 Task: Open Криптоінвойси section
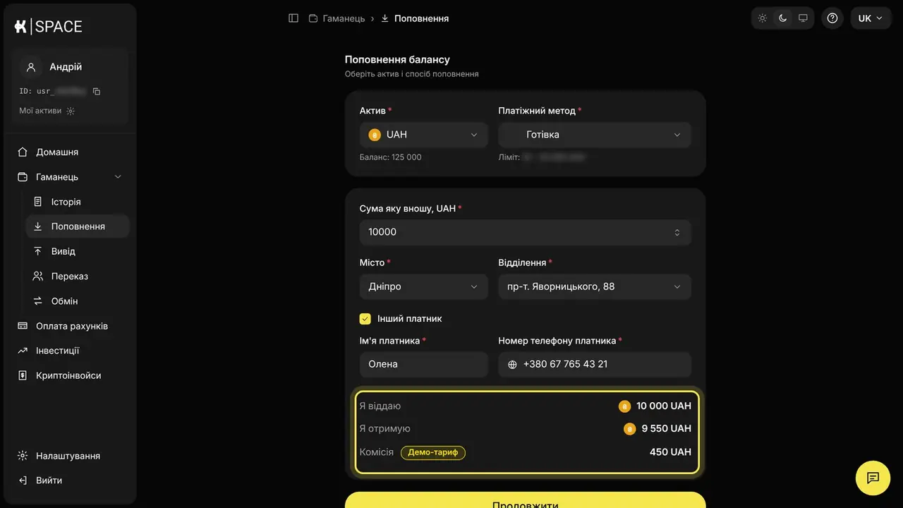pos(70,375)
